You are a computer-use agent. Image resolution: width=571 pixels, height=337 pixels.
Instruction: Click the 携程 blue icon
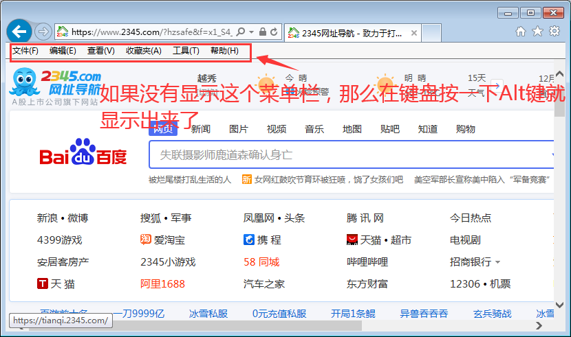(249, 240)
